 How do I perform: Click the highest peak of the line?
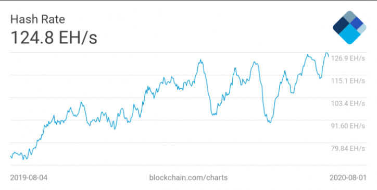pyautogui.click(x=326, y=53)
